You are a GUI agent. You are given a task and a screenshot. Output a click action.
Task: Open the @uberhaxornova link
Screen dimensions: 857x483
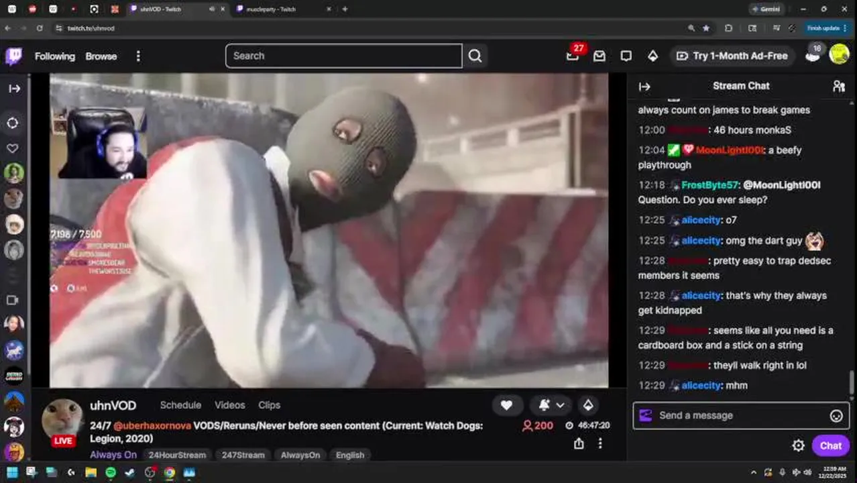tap(152, 426)
